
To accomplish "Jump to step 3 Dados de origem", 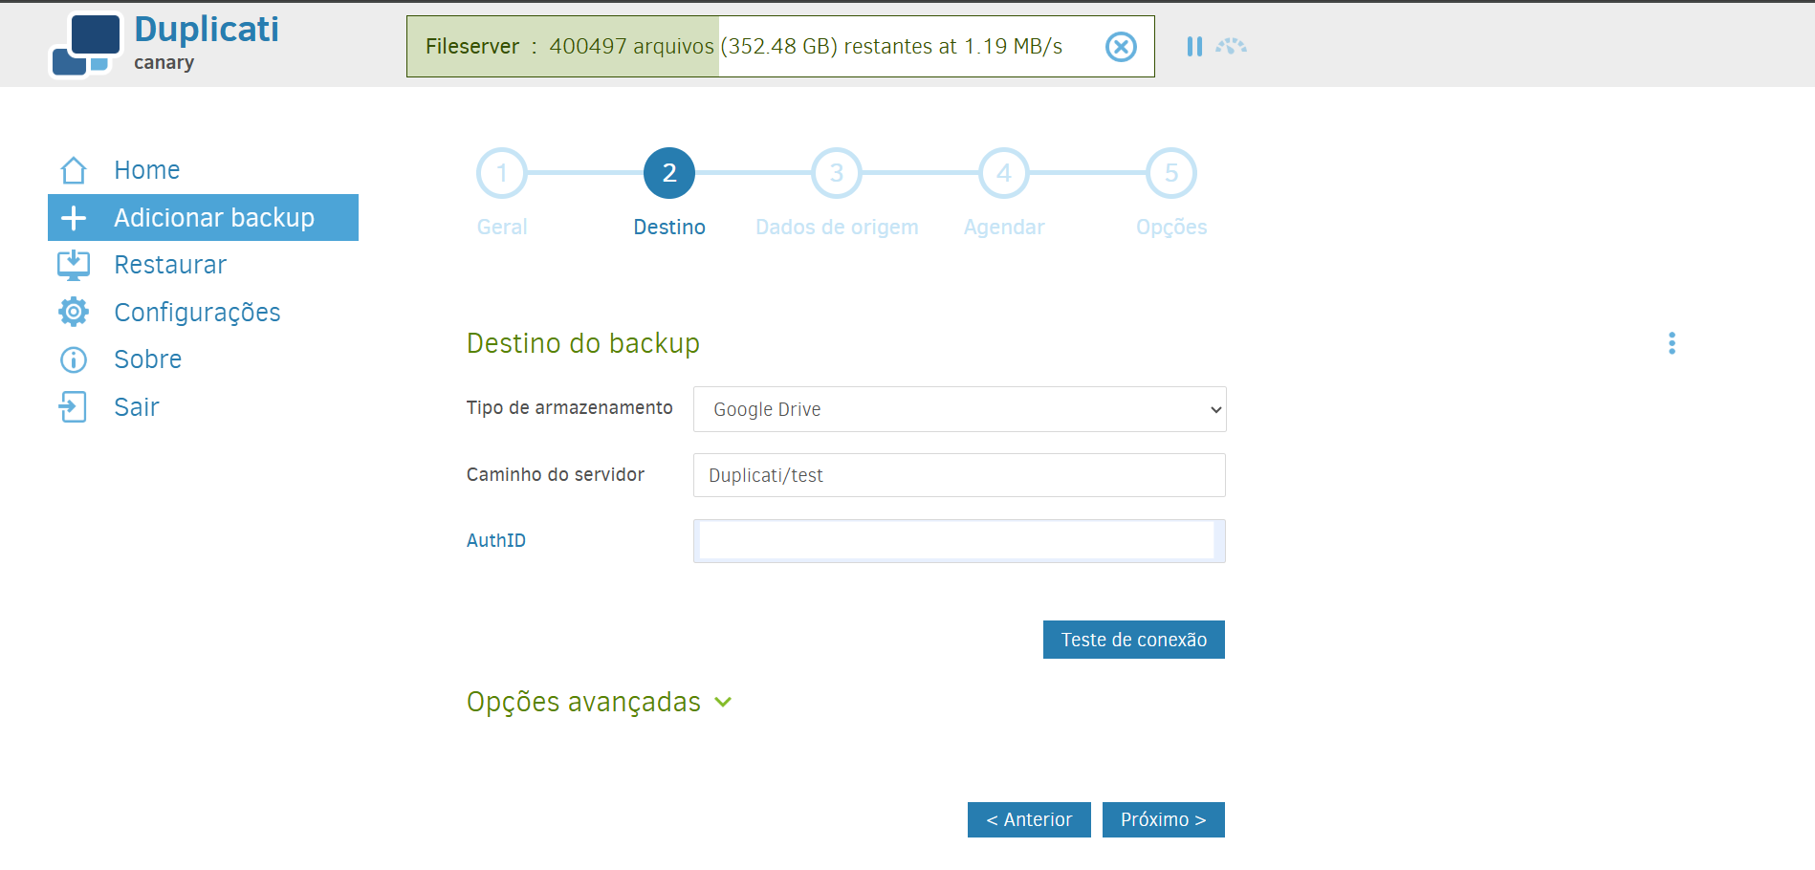I will (837, 174).
